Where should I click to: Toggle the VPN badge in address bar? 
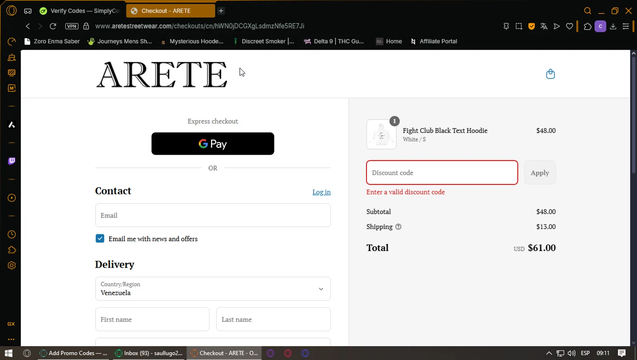(72, 26)
